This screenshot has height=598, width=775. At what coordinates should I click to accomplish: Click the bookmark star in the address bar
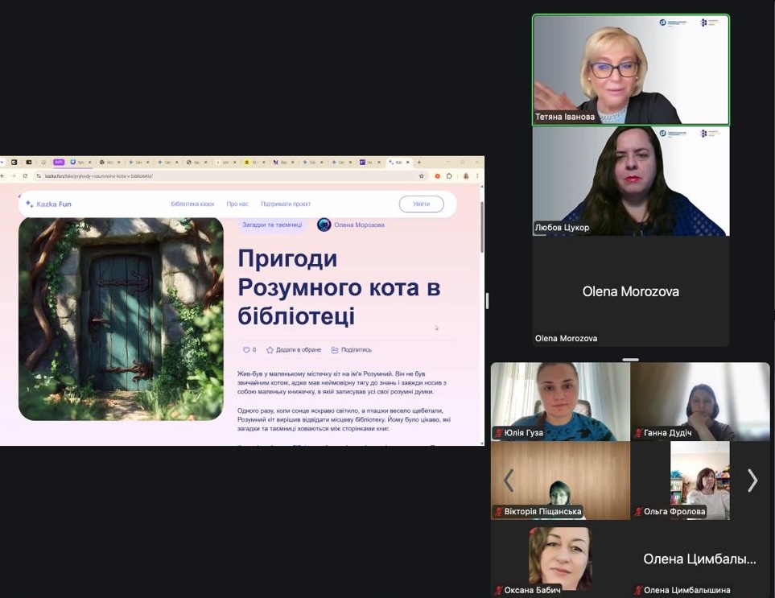[x=421, y=175]
